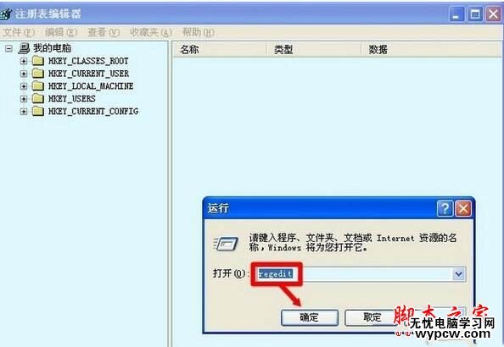Image resolution: width=504 pixels, height=347 pixels.
Task: Click the 取消 button in Run dialog
Action: pos(372,318)
